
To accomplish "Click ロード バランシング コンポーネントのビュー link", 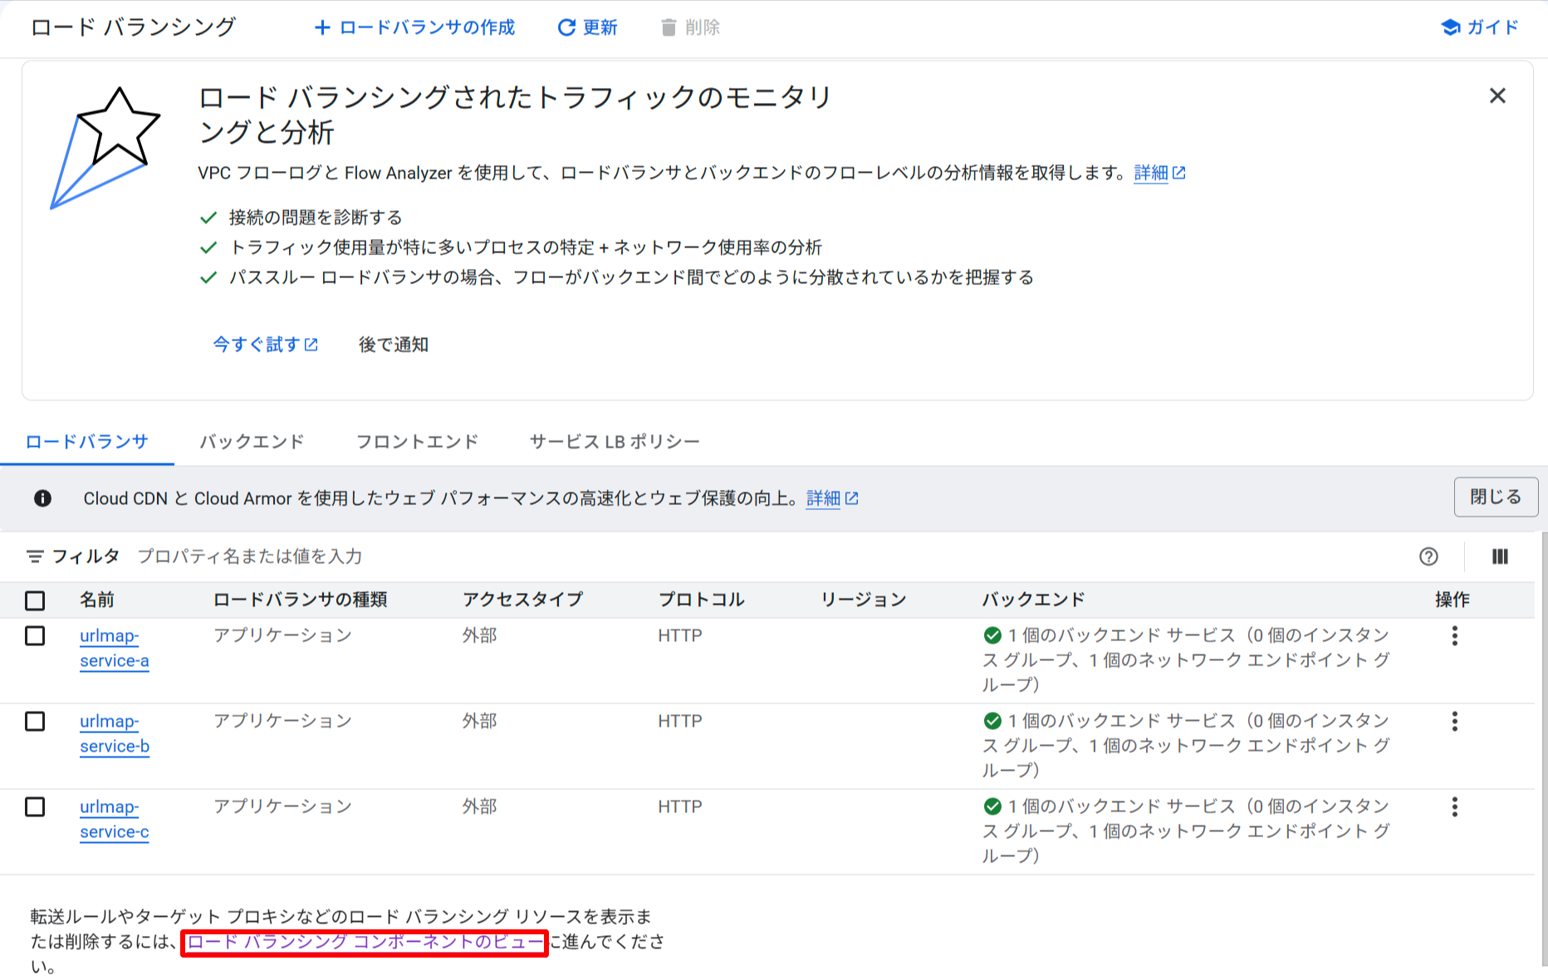I will 365,942.
